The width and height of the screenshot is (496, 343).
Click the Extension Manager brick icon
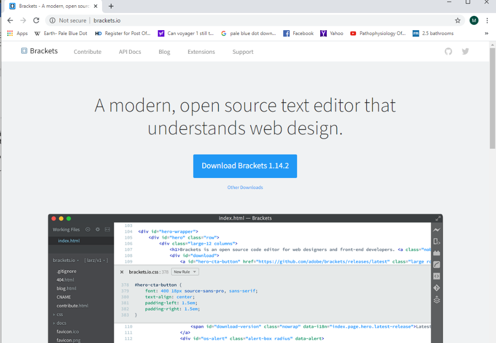437,253
